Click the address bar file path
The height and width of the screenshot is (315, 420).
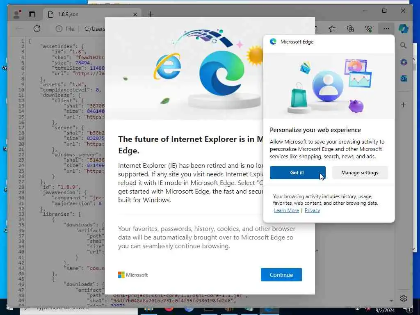click(x=94, y=29)
